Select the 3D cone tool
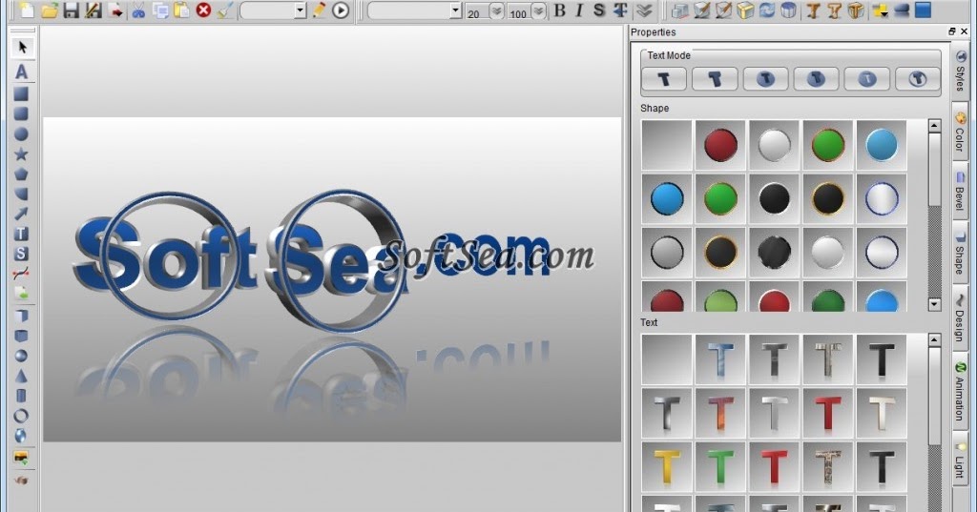Viewport: 977px width, 512px height. pyautogui.click(x=21, y=376)
